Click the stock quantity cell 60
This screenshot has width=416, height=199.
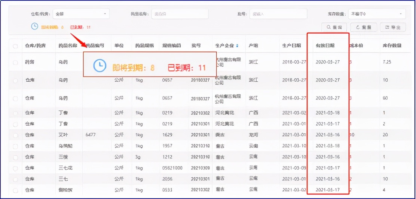385,98
